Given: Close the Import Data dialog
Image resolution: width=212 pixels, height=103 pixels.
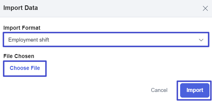Looking at the screenshot, I should click(205, 8).
